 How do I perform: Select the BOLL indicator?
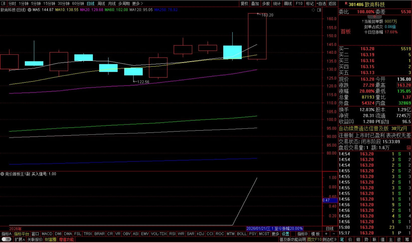click(x=242, y=234)
